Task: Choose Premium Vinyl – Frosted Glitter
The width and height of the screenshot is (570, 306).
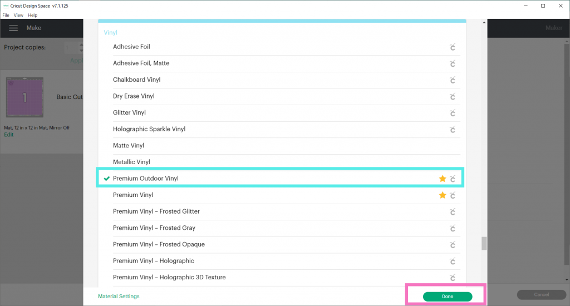Action: click(x=156, y=211)
